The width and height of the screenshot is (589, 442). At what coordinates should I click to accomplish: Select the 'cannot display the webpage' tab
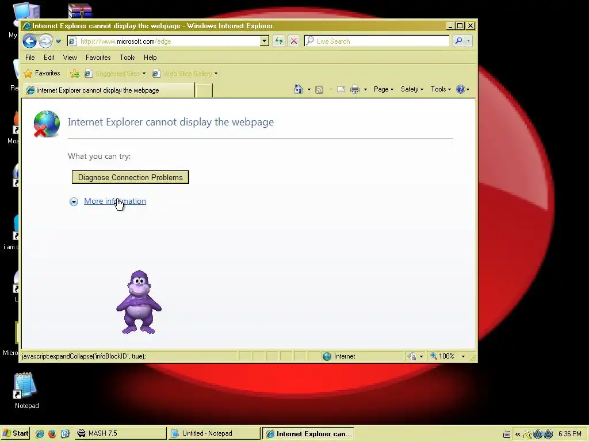pyautogui.click(x=109, y=90)
